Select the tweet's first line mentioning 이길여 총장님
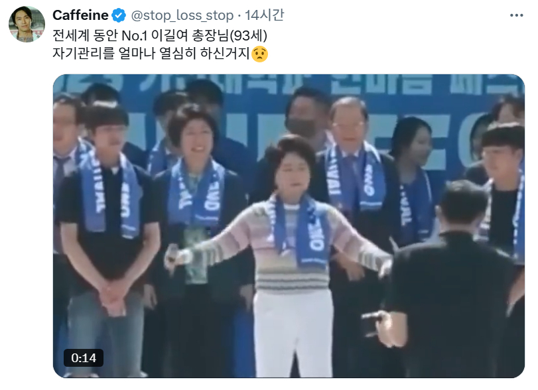 pos(160,35)
